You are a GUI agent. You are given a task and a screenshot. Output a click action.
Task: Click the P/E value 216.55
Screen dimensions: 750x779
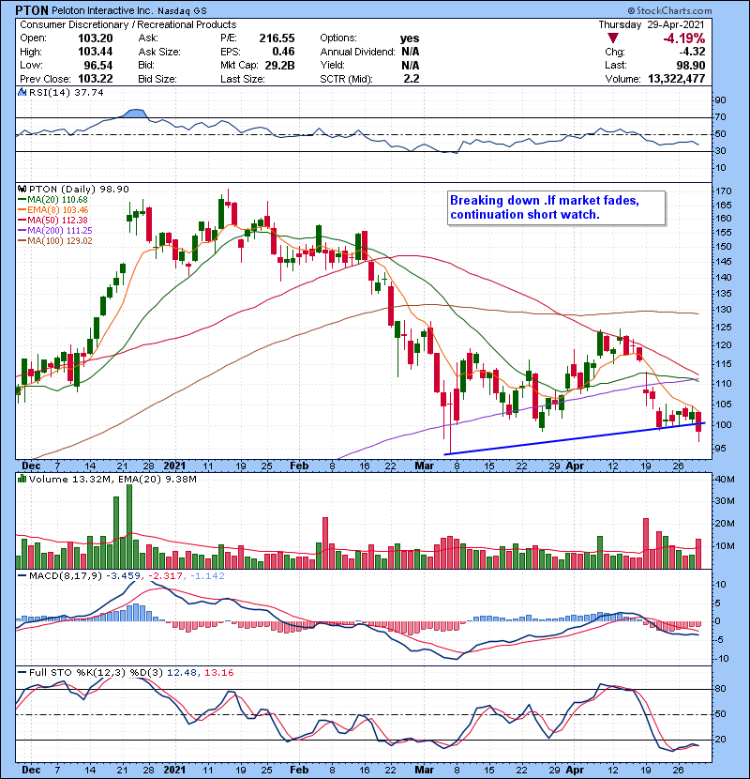[277, 38]
